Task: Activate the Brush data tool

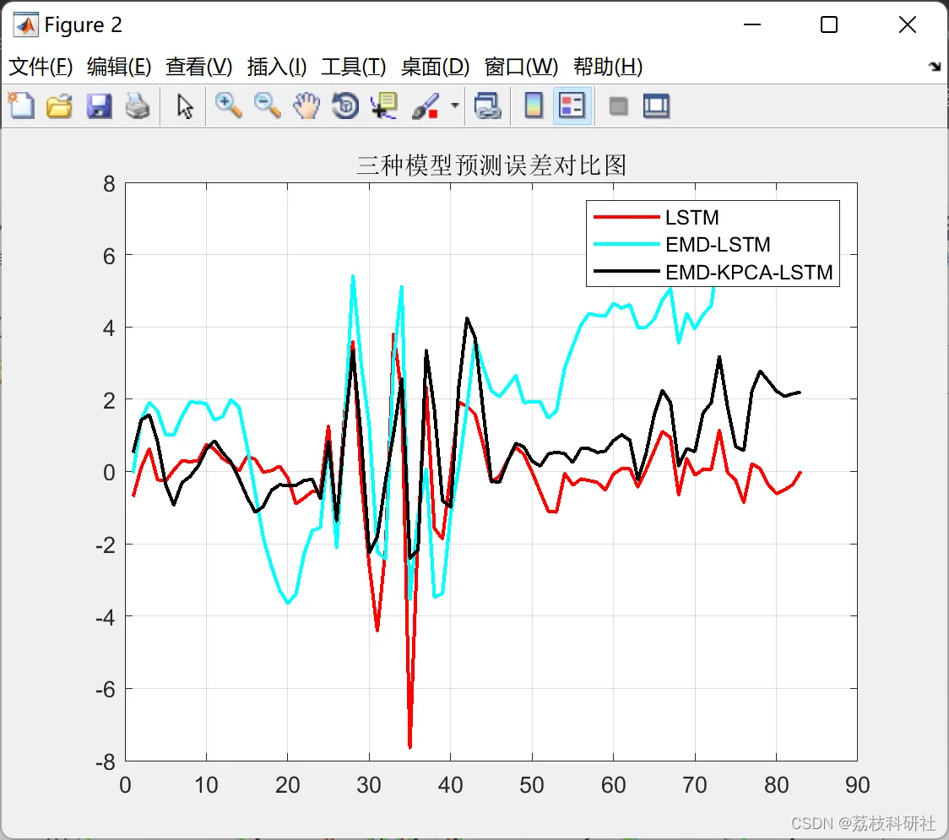Action: (x=426, y=106)
